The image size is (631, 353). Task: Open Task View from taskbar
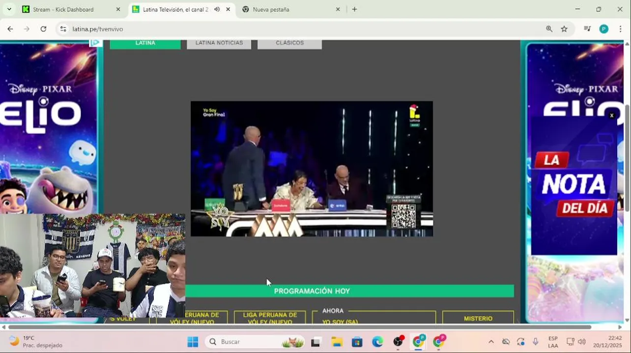click(316, 342)
